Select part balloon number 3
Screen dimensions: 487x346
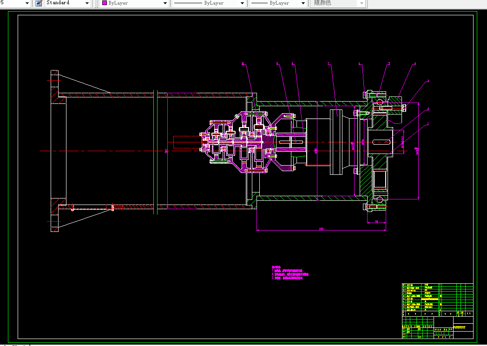point(428,81)
